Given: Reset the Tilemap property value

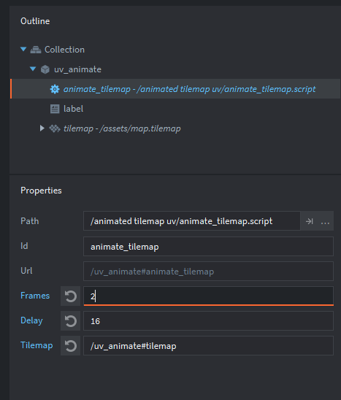Looking at the screenshot, I should click(70, 346).
